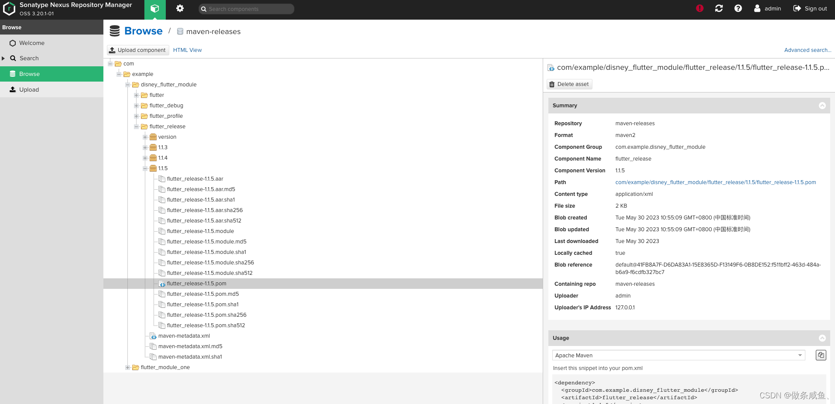
Task: Open the Apache Maven usage dropdown
Action: (678, 355)
